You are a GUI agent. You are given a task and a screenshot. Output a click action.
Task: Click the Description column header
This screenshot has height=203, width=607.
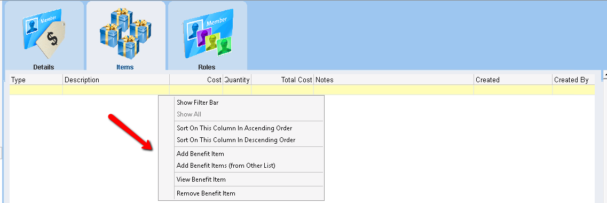(116, 80)
